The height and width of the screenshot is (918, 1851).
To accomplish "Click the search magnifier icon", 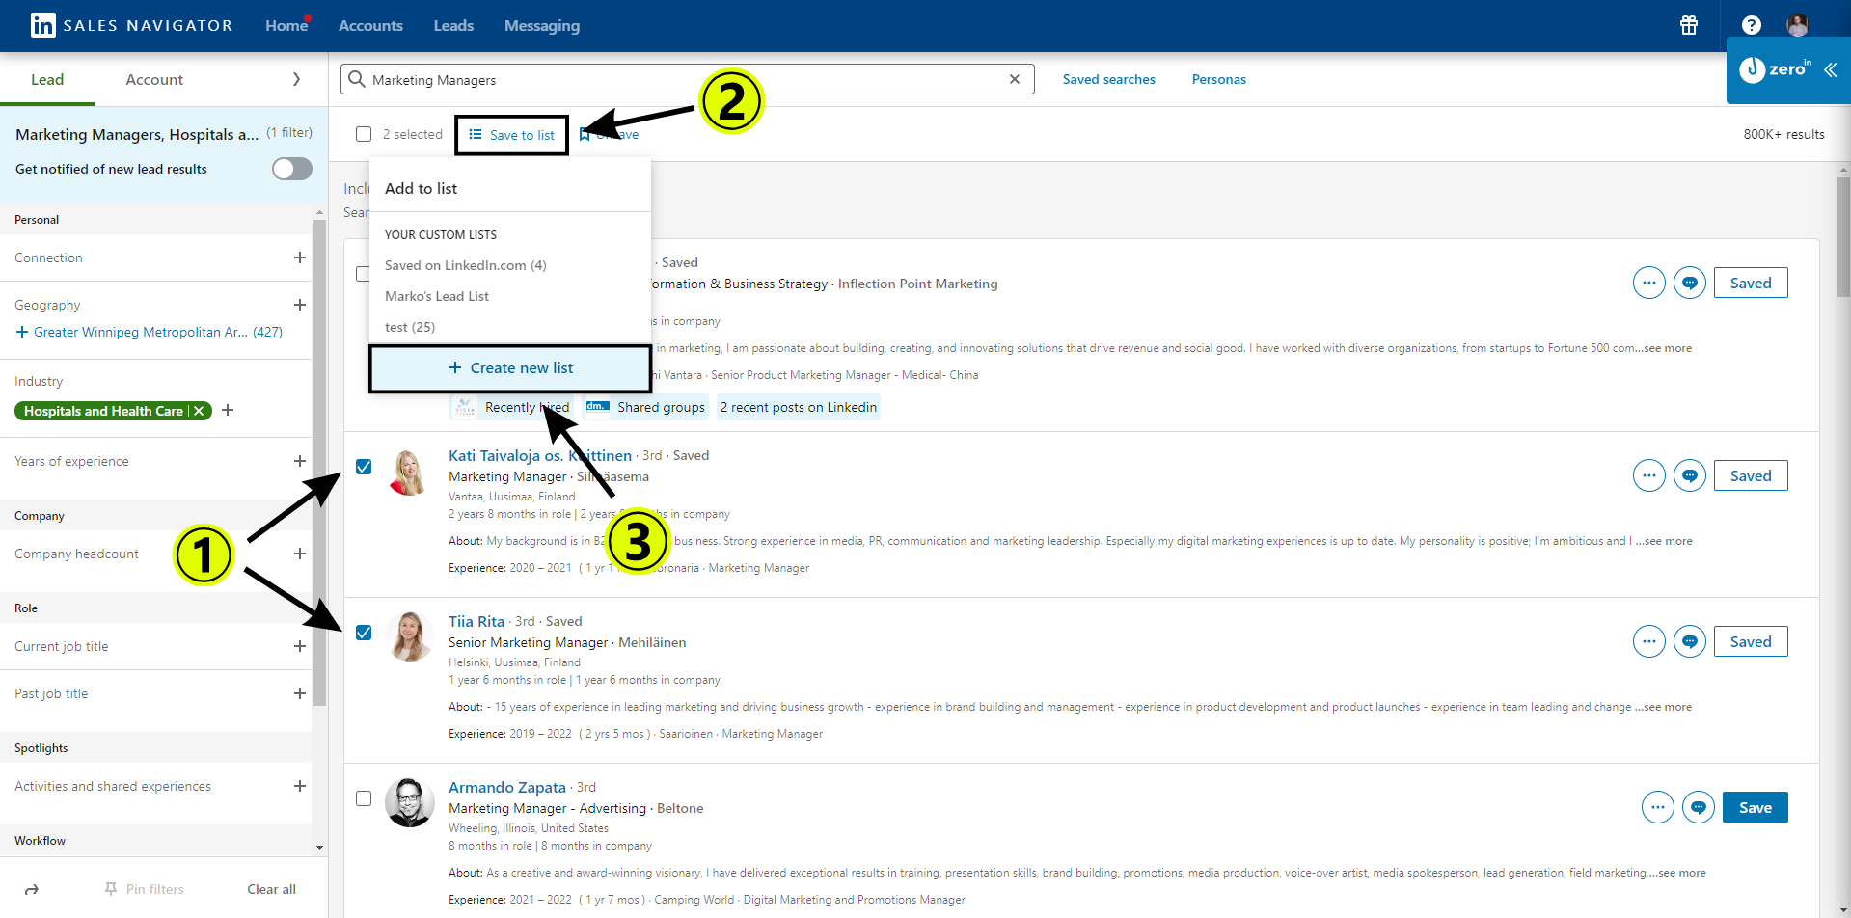I will 357,79.
